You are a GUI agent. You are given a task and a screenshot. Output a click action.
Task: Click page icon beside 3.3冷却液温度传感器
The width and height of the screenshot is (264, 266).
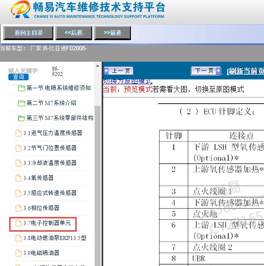click(x=19, y=163)
